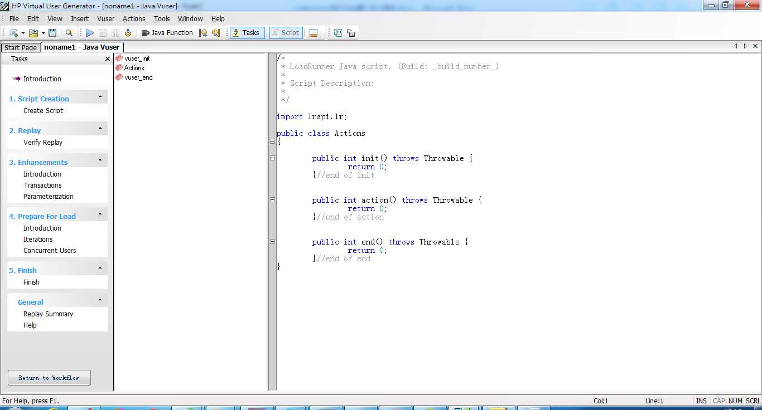Image resolution: width=762 pixels, height=410 pixels.
Task: Switch to the Start Page tab
Action: [x=21, y=47]
